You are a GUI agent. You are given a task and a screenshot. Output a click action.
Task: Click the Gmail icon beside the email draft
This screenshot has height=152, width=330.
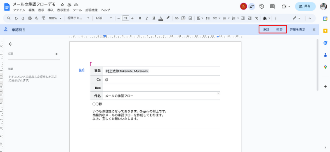coord(82,71)
